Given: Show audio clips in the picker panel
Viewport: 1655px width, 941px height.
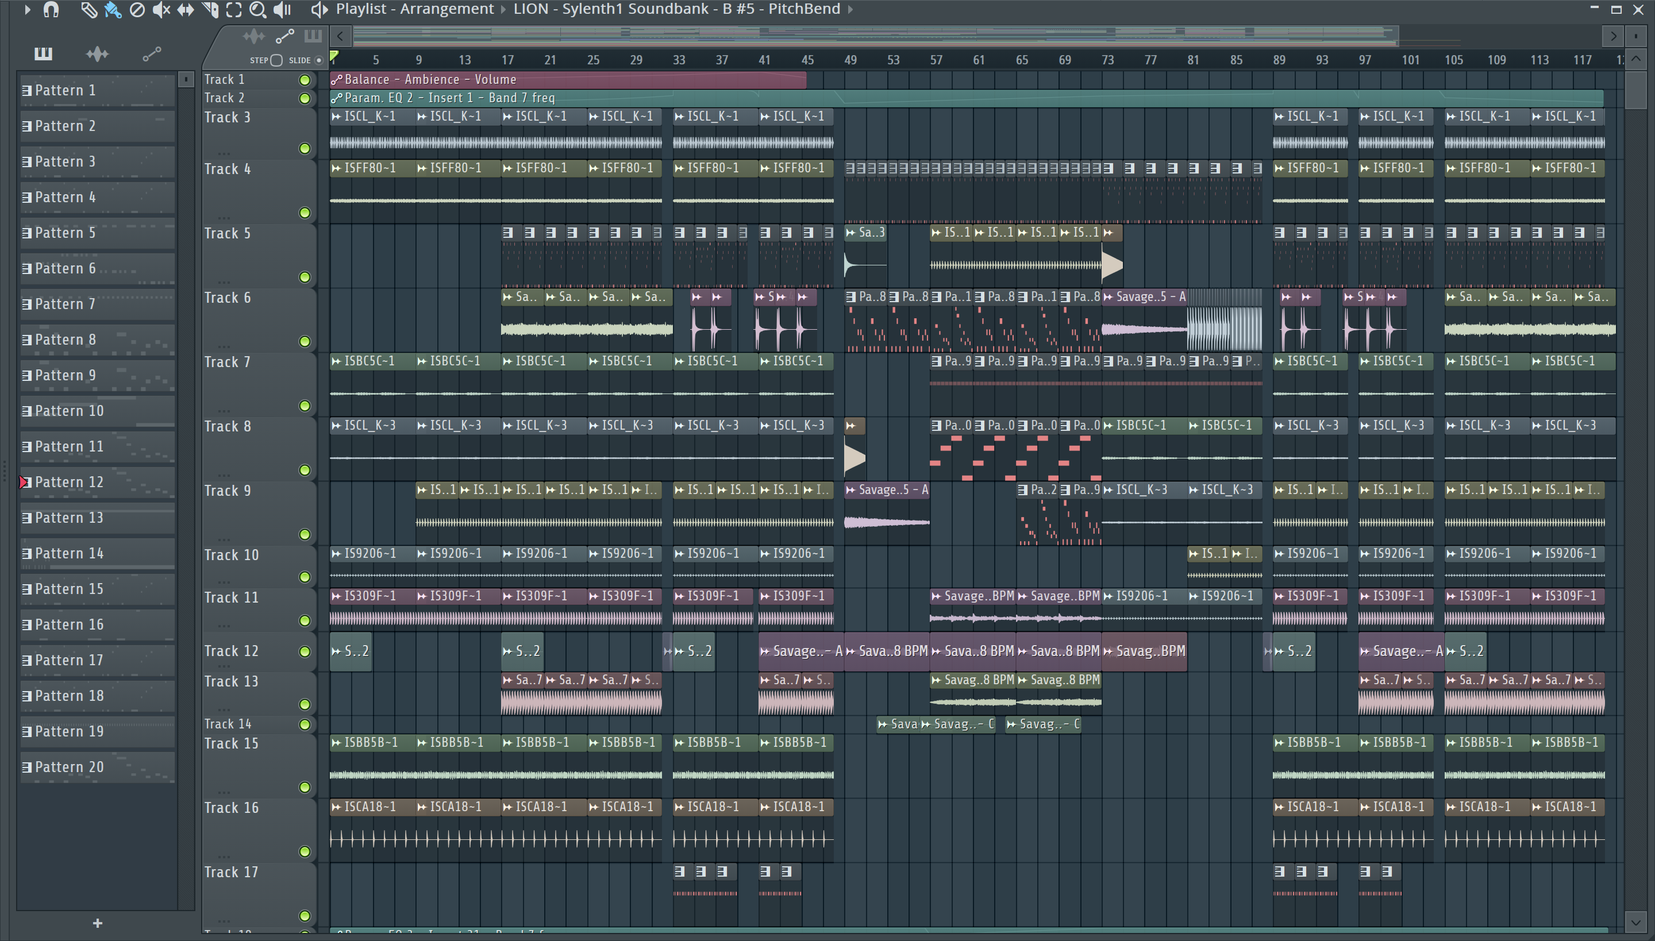Looking at the screenshot, I should point(97,53).
